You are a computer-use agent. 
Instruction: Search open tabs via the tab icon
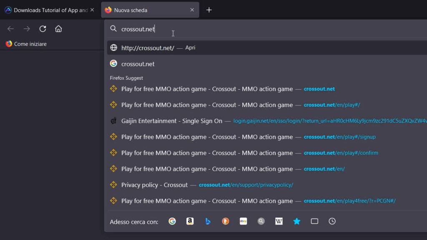point(314,221)
